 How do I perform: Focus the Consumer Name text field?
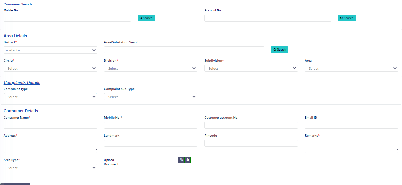(x=50, y=125)
